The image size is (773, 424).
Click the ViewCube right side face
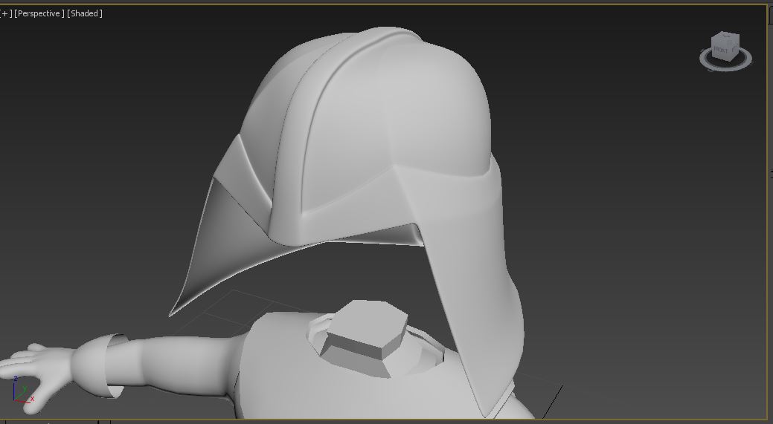tap(735, 50)
